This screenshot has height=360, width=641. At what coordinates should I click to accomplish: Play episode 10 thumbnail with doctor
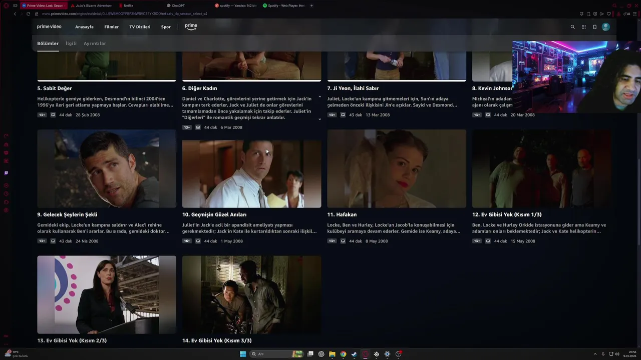pos(251,174)
